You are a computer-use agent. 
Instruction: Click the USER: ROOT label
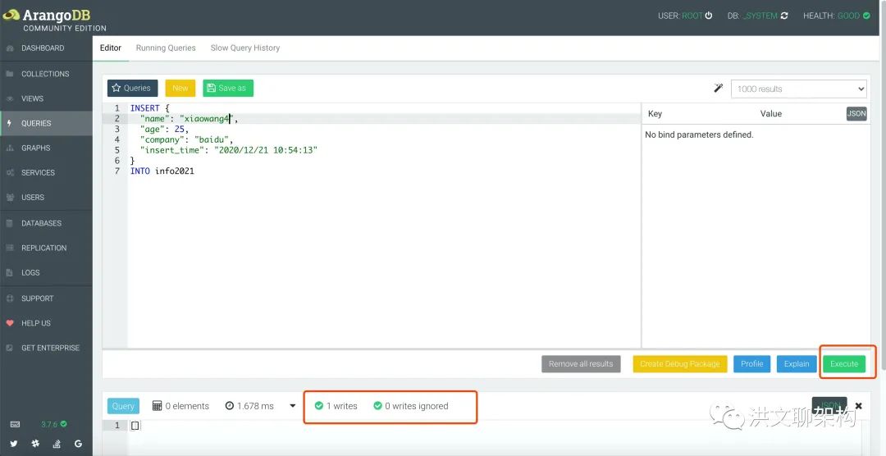pos(680,16)
